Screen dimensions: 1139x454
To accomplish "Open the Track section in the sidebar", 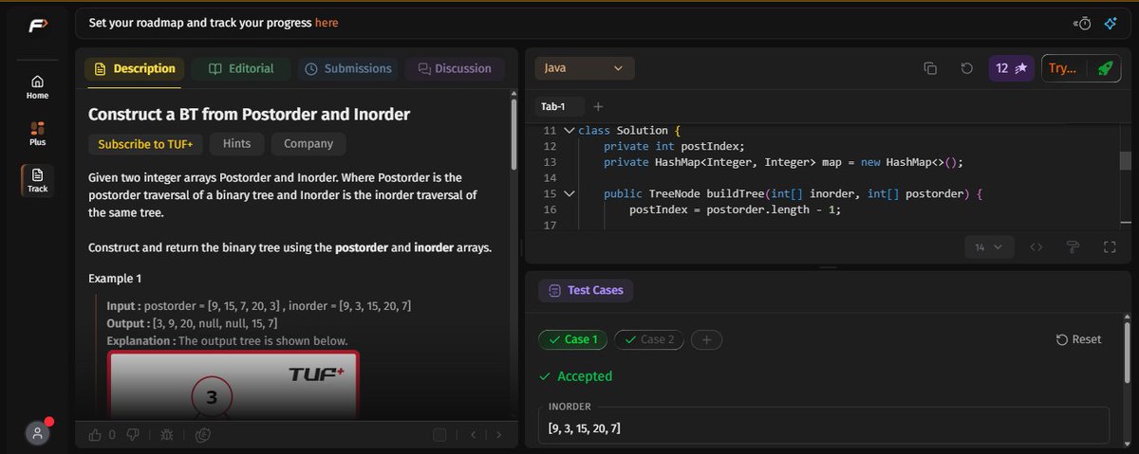I will 37,180.
